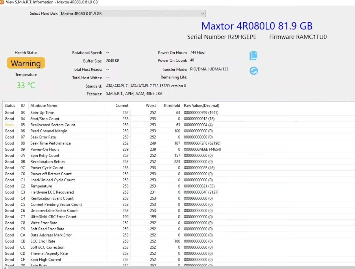Select the Start/Stop Count attribute row

(x=179, y=119)
